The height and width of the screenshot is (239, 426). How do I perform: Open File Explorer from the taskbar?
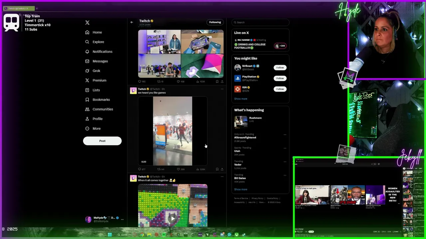coord(149,235)
